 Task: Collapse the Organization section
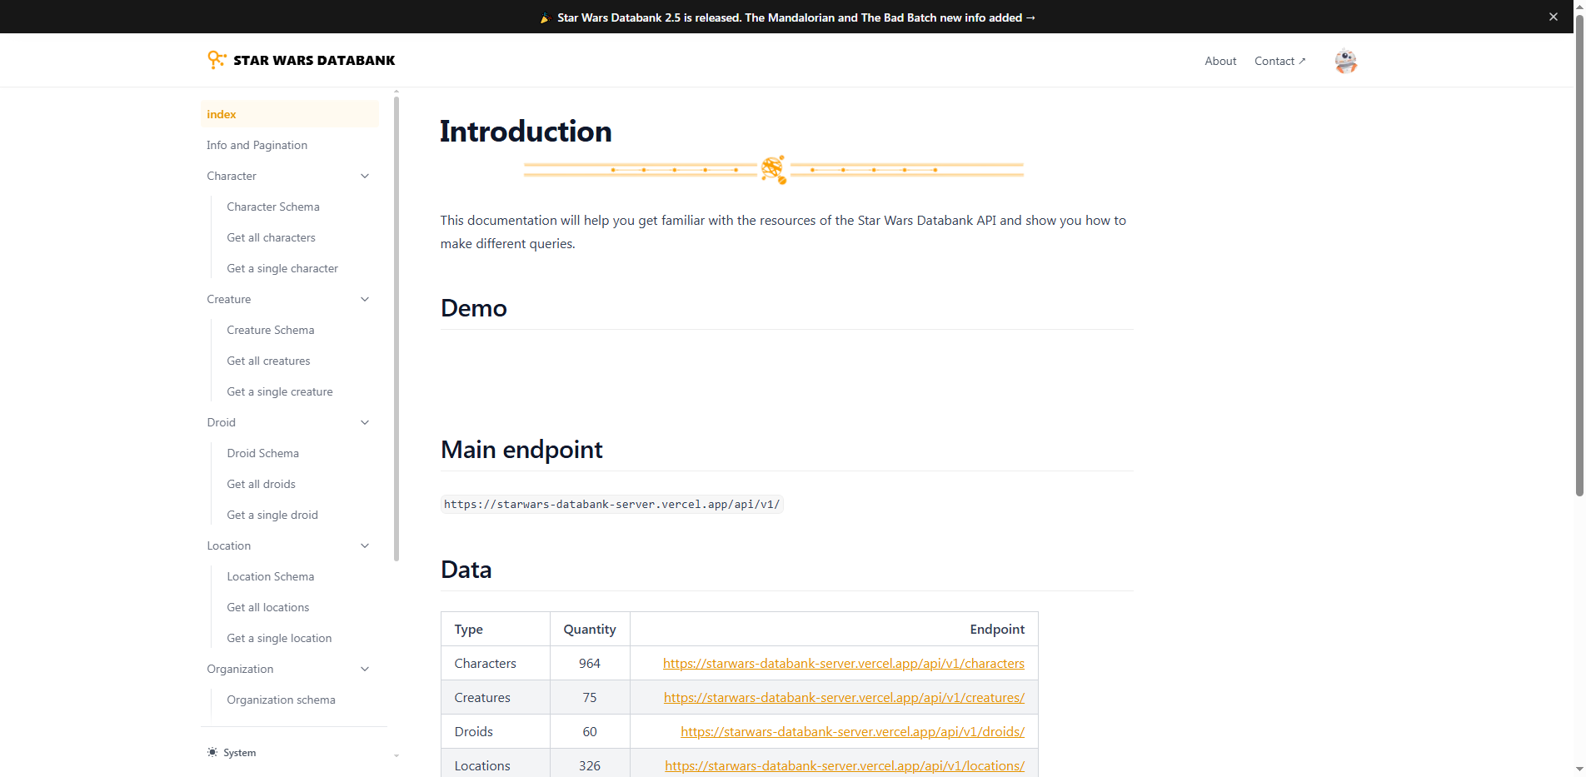365,669
